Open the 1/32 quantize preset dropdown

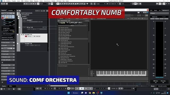[126, 4]
